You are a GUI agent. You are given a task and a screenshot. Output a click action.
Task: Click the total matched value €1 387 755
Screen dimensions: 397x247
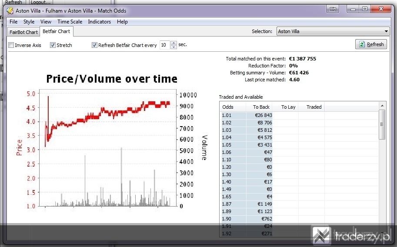coord(303,59)
